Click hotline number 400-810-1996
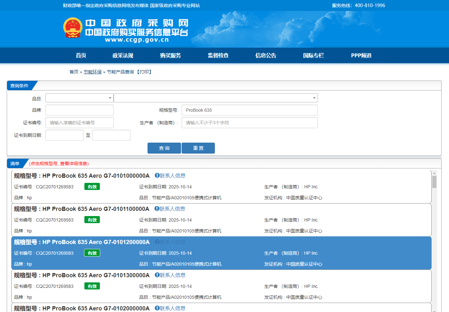 tap(370, 5)
